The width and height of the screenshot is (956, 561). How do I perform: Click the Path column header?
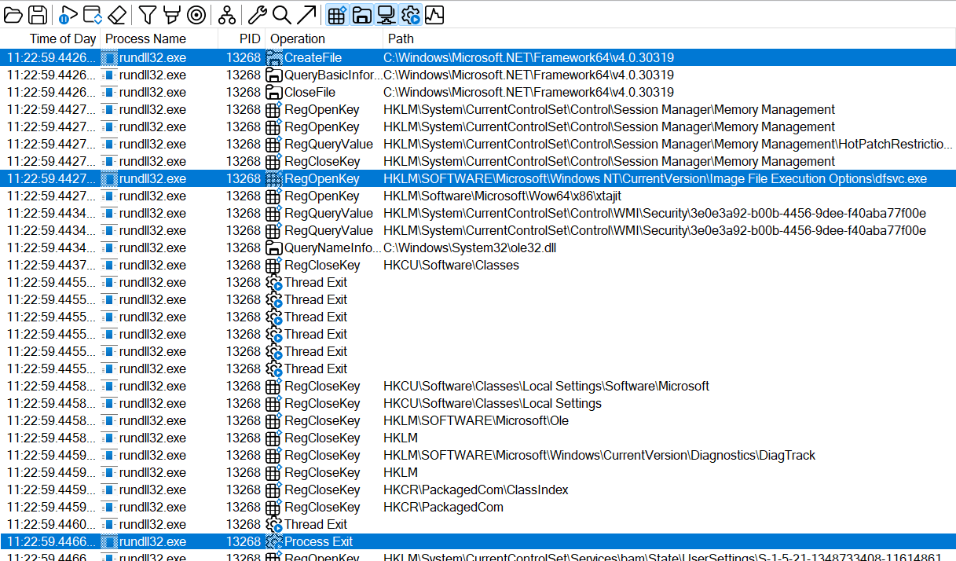coord(401,38)
